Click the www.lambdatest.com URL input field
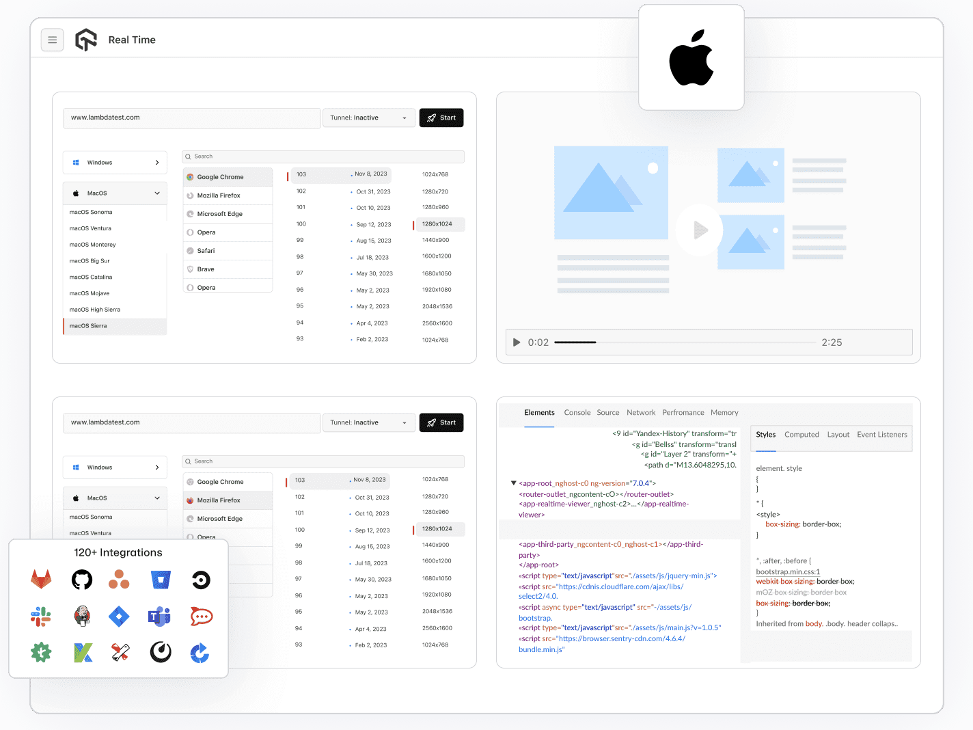 coord(191,118)
